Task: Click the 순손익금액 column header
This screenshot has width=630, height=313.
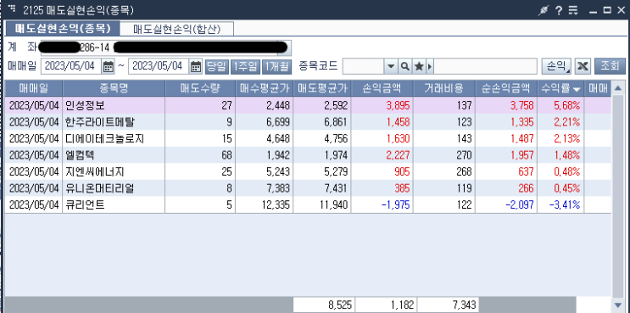Action: coord(506,88)
